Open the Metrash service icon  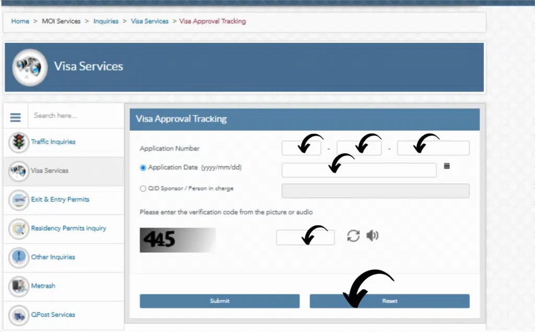pos(18,286)
